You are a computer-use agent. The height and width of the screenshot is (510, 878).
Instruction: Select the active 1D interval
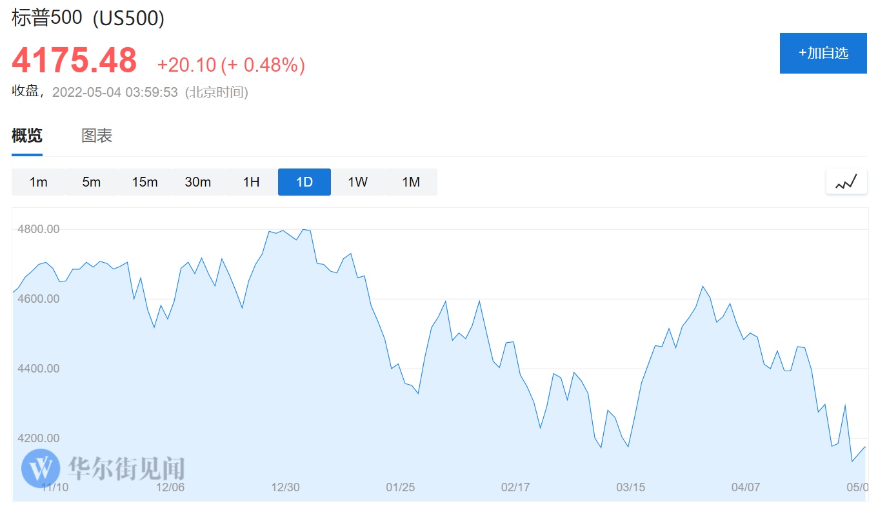(304, 182)
